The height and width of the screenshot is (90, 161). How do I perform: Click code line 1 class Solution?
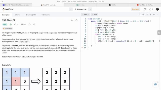[x=95, y=19]
